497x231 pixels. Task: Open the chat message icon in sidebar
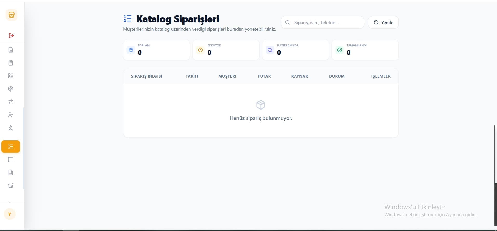(11, 159)
